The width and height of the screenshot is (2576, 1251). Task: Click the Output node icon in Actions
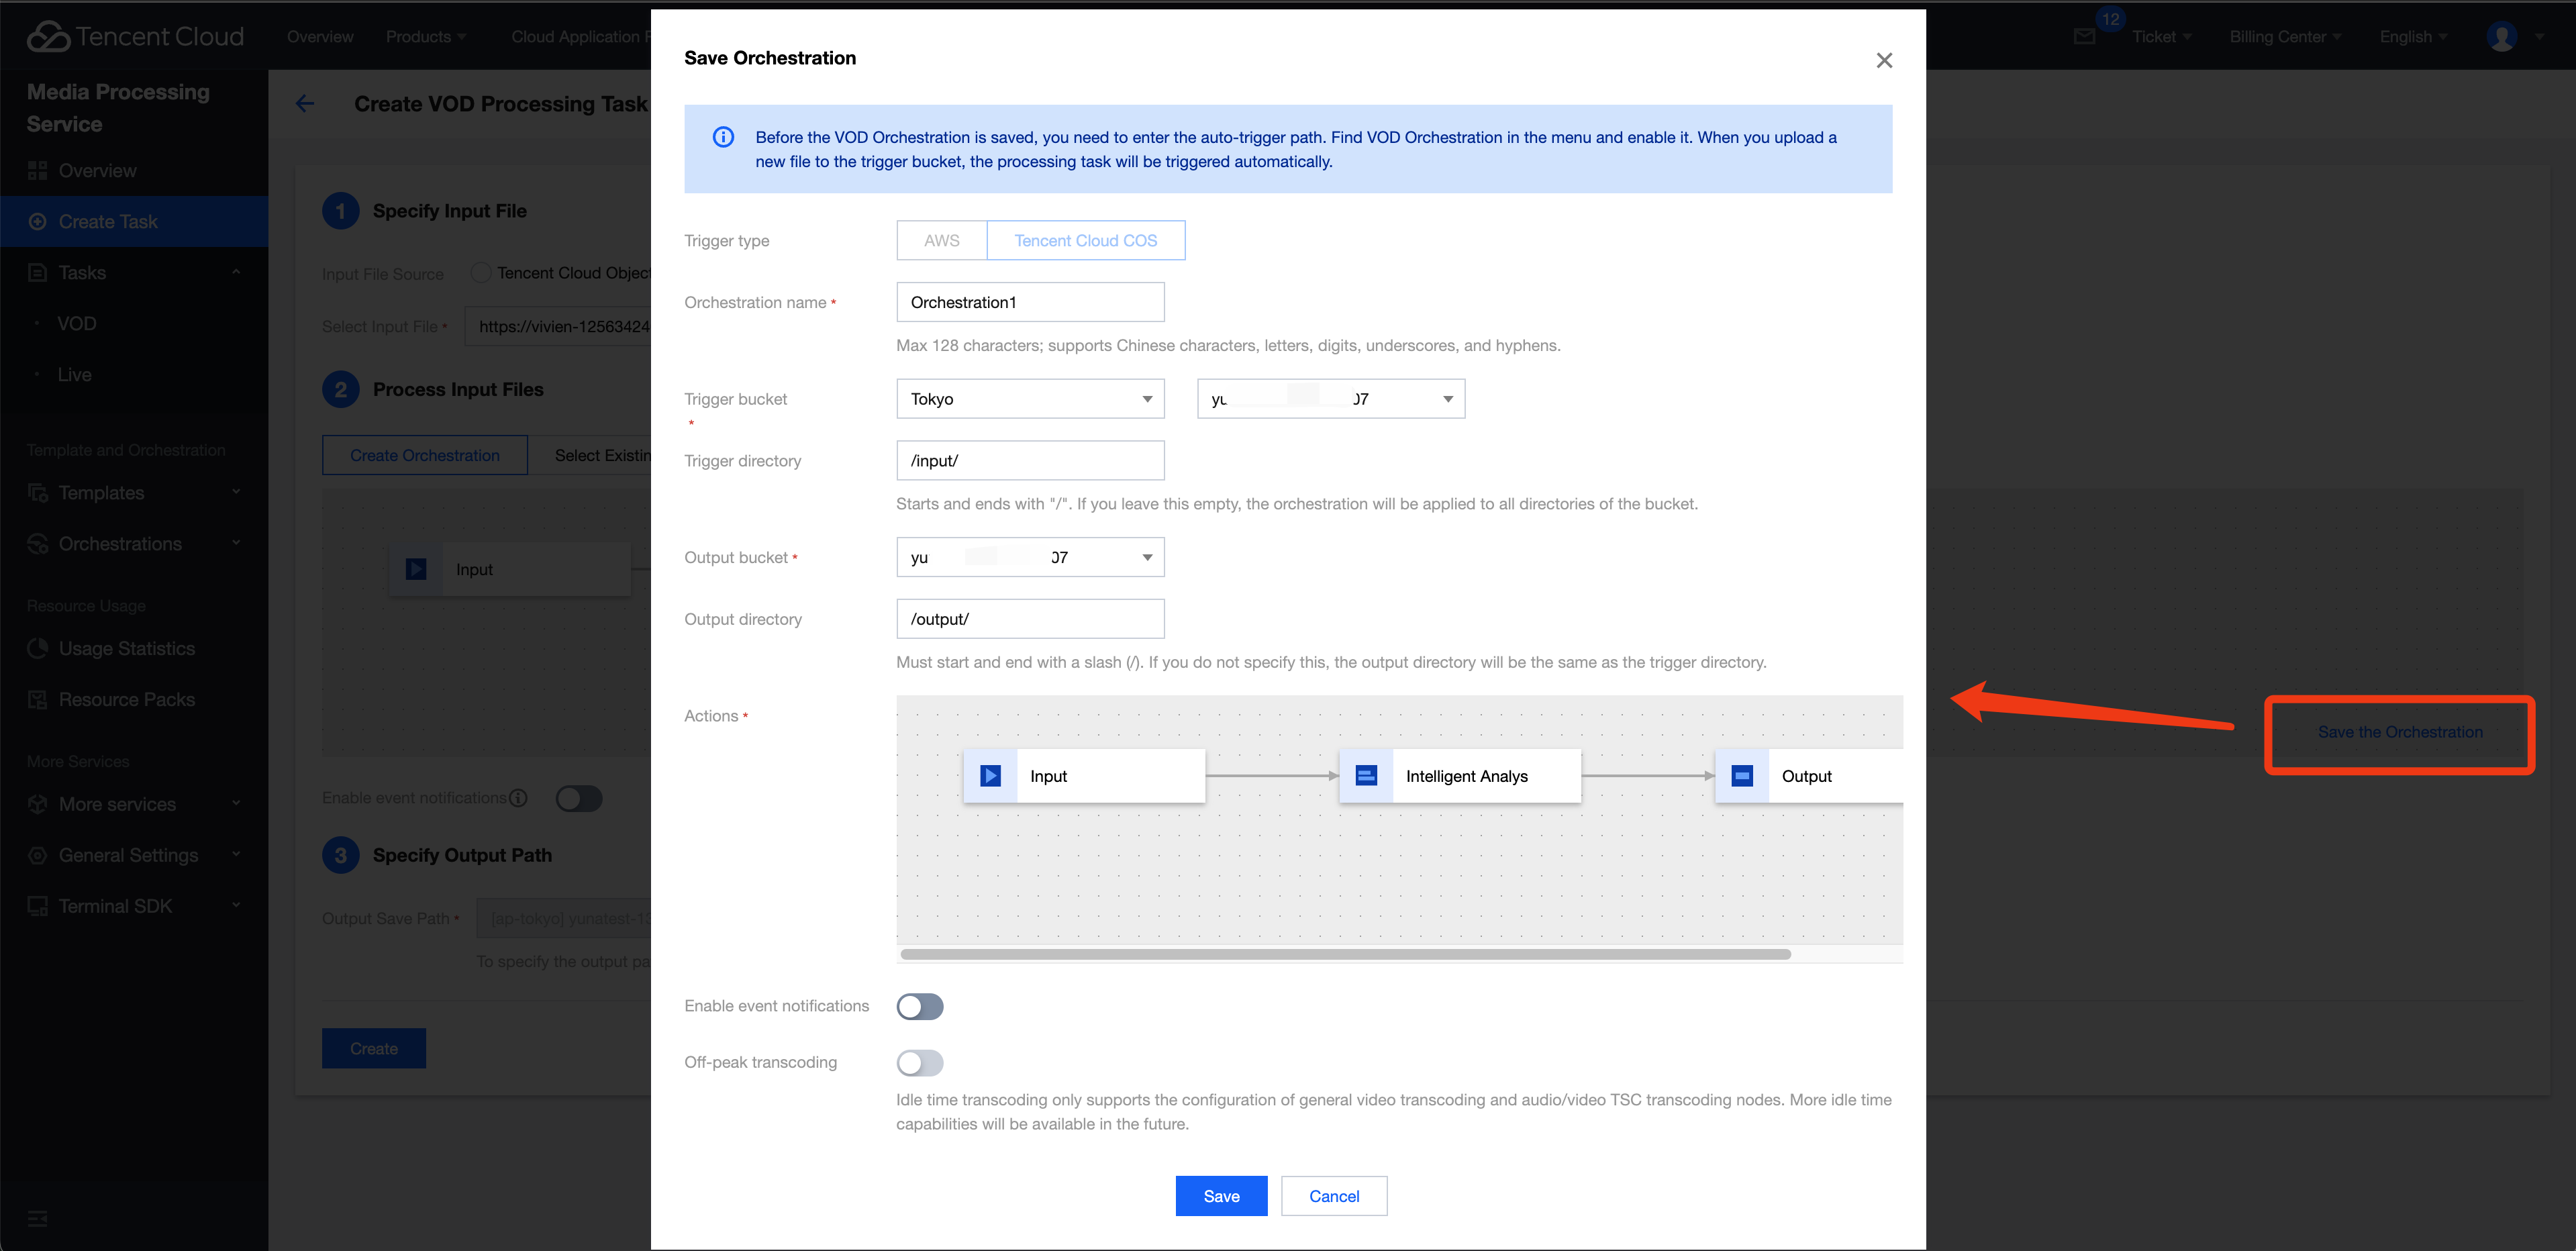click(x=1742, y=776)
